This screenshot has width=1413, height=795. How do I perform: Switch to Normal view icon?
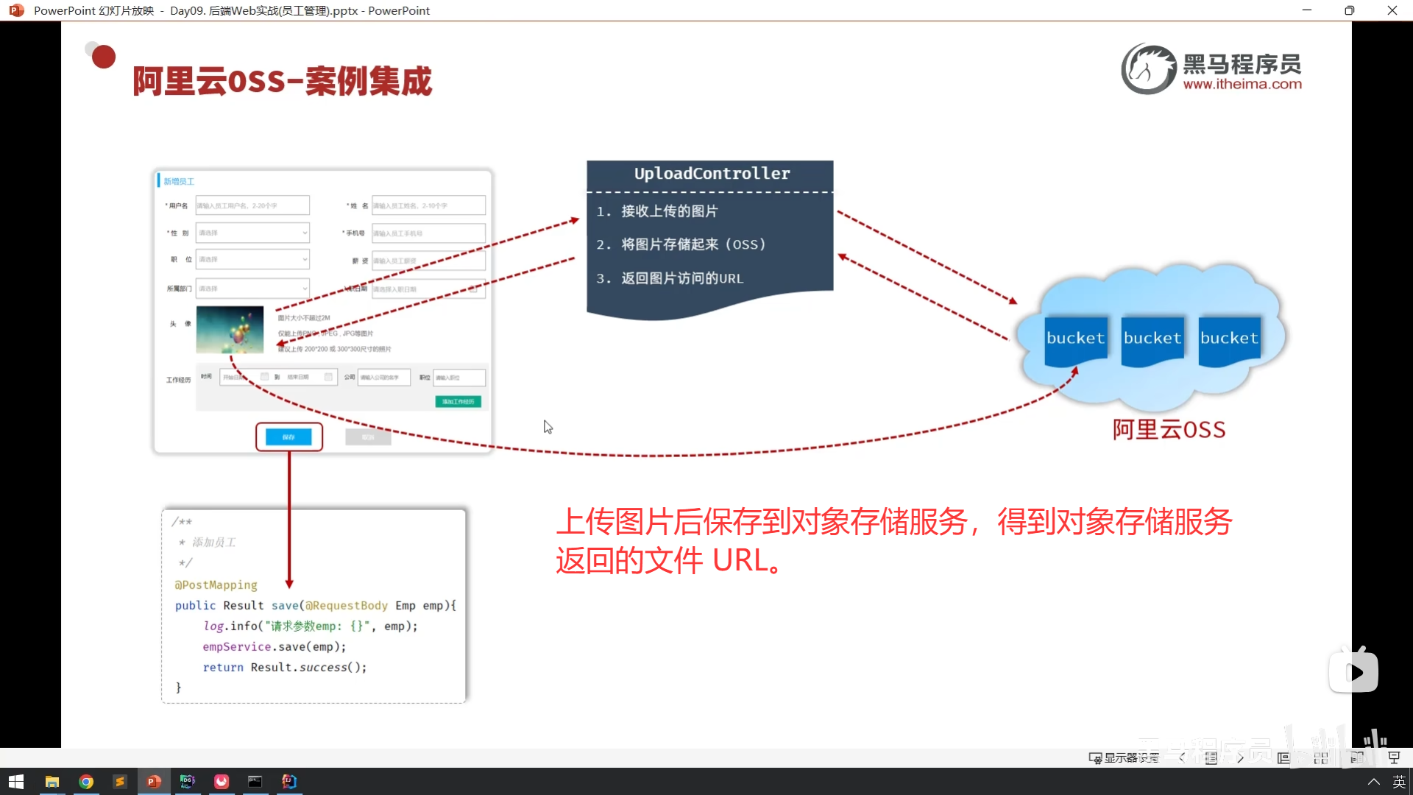(1283, 757)
